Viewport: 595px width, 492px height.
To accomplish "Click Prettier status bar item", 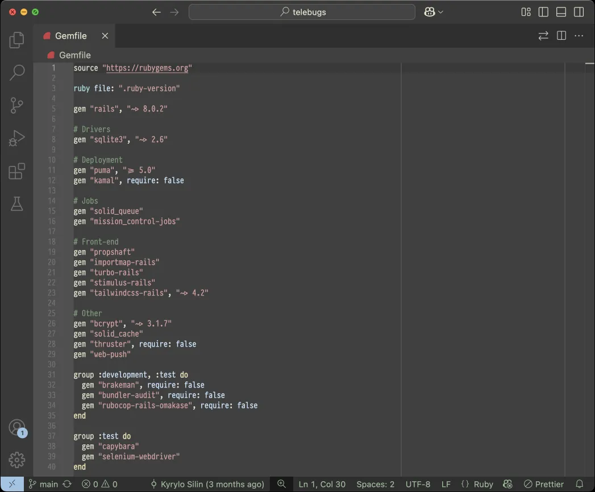I will (544, 484).
